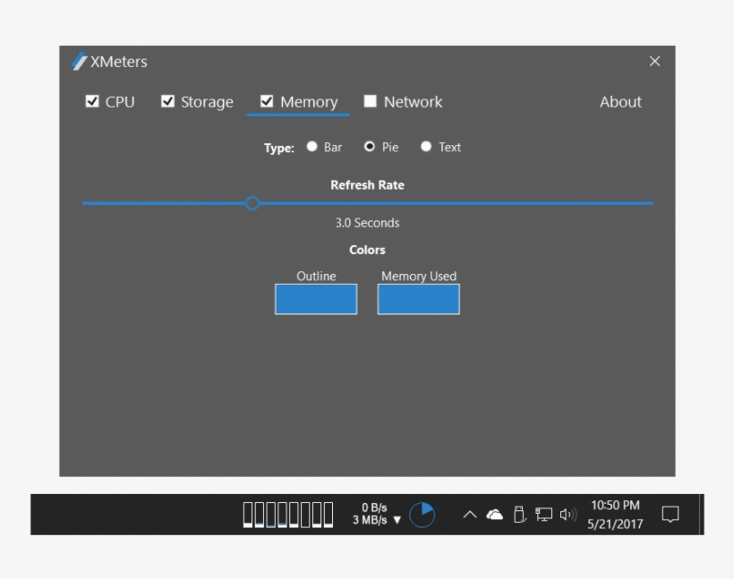Screen dimensions: 734x579
Task: Disable the Storage checkbox
Action: (x=168, y=101)
